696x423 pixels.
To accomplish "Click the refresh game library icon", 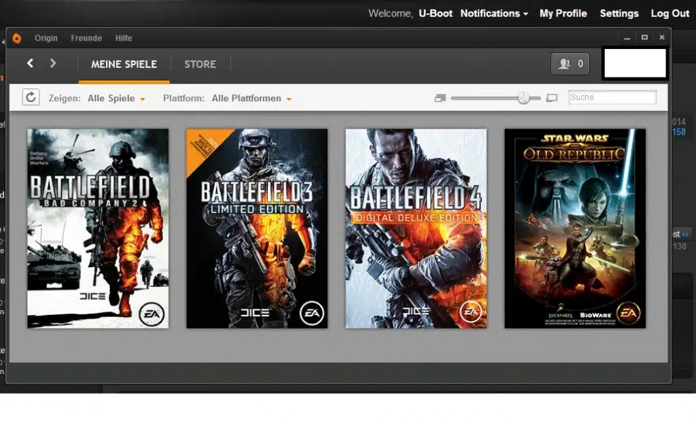I will (x=31, y=97).
